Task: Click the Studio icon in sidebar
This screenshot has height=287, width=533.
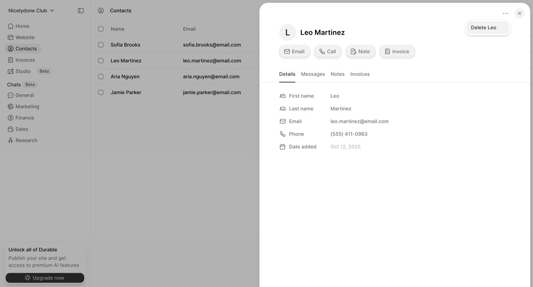Action: (x=11, y=71)
